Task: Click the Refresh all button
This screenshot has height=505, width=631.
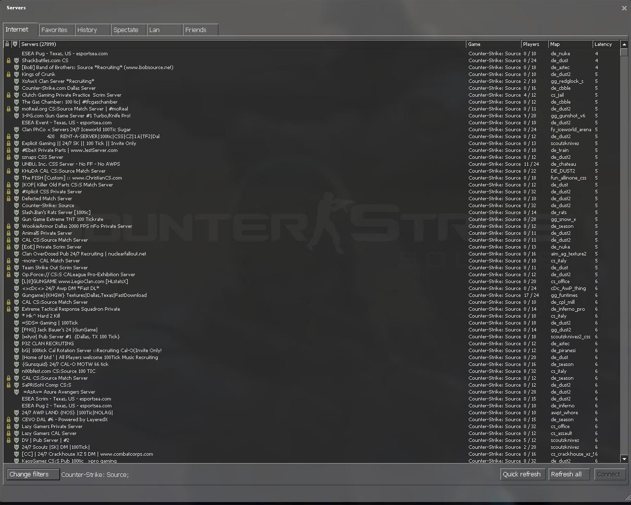Action: pos(566,474)
